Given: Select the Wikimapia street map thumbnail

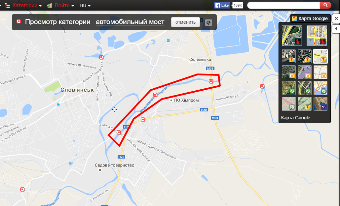Looking at the screenshot, I should coord(317,36).
